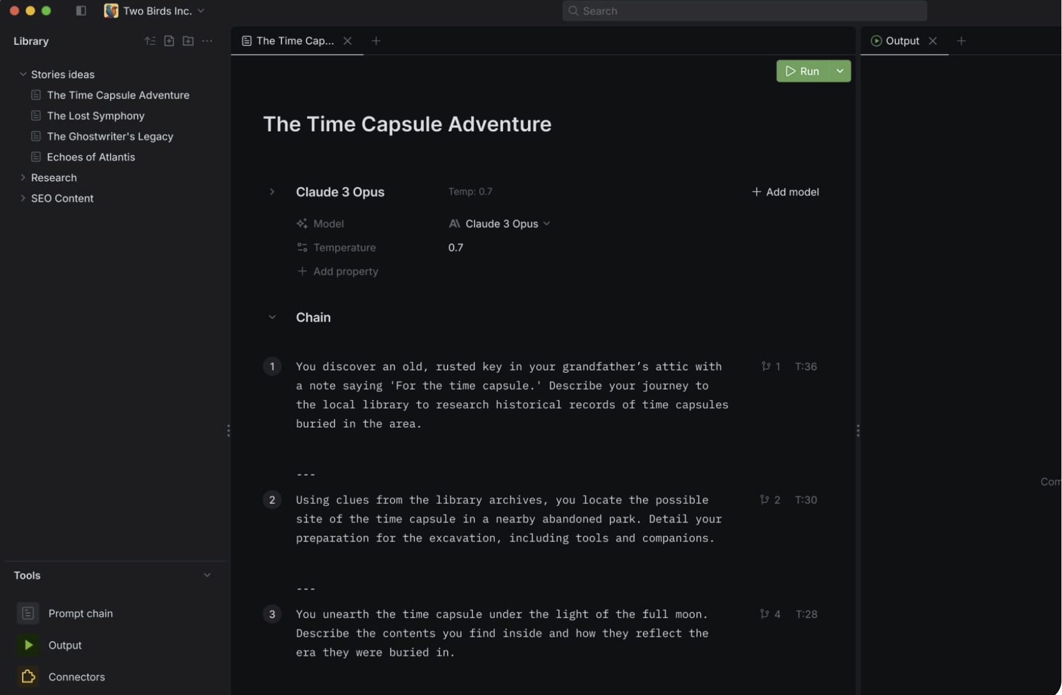
Task: Open the Library more options ellipsis
Action: (207, 41)
